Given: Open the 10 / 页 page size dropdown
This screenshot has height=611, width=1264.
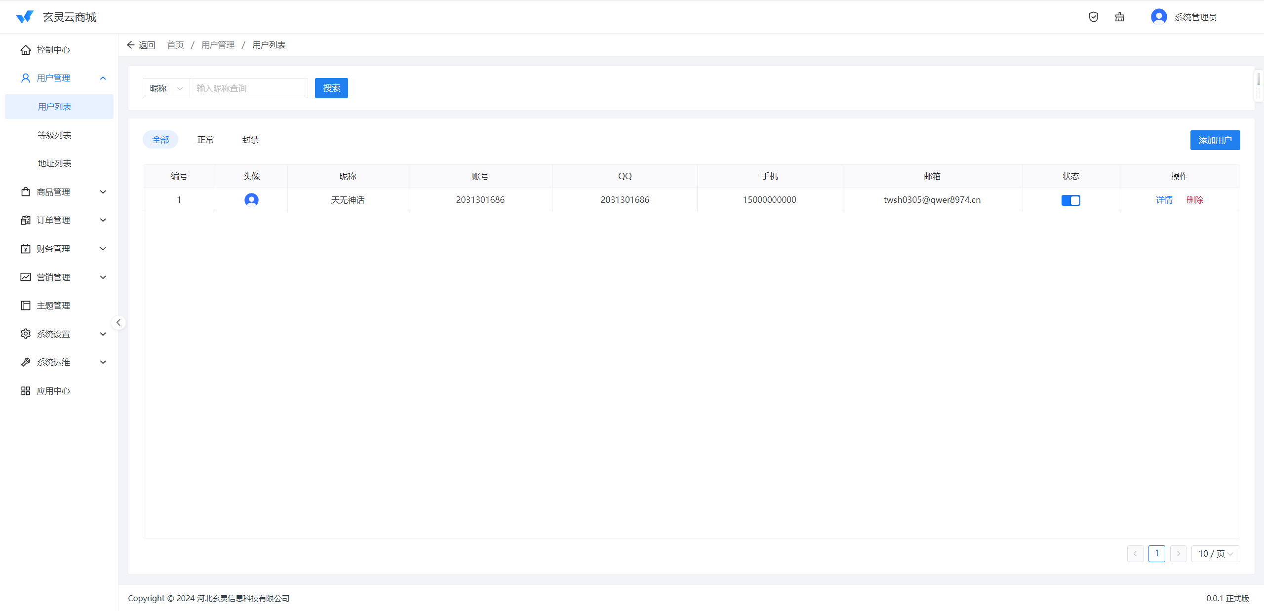Looking at the screenshot, I should click(x=1215, y=554).
